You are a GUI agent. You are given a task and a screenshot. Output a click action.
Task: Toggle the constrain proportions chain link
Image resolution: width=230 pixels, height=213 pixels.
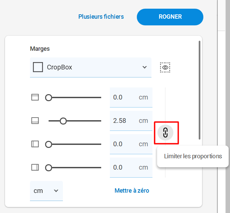tap(165, 133)
